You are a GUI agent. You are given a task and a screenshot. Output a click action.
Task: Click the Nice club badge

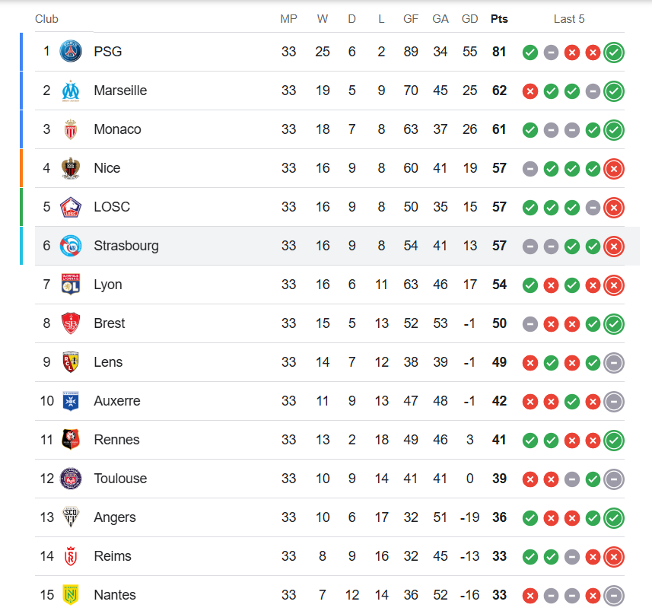point(71,168)
